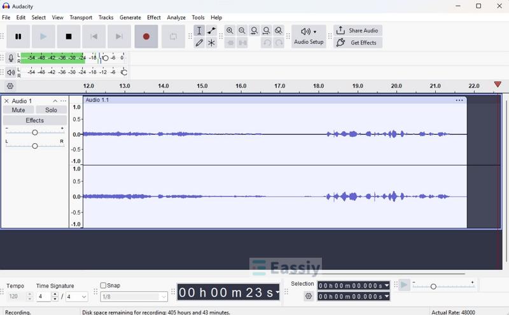The height and width of the screenshot is (315, 509).
Task: Open the track Effects panel
Action: click(x=35, y=120)
